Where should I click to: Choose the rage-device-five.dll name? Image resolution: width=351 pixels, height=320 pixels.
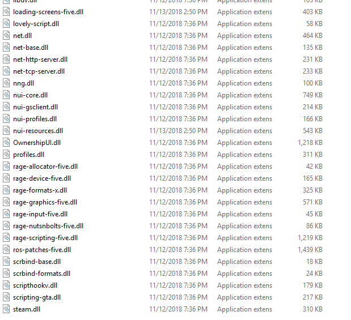click(42, 178)
